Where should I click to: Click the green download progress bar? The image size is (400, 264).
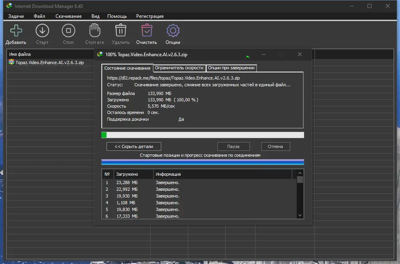click(x=202, y=135)
